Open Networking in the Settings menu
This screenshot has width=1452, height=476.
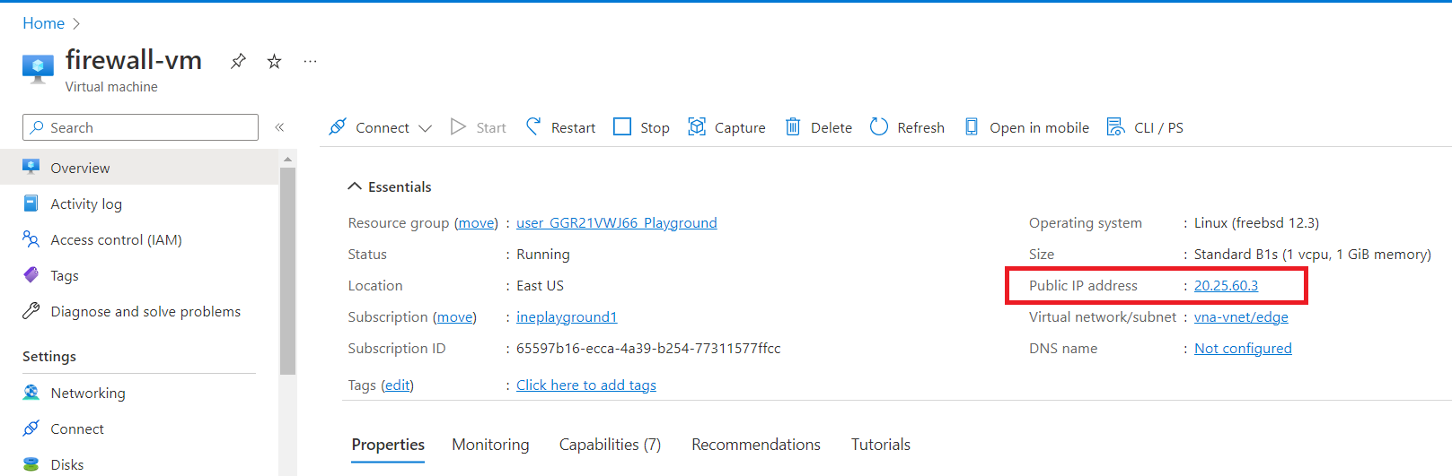tap(88, 393)
